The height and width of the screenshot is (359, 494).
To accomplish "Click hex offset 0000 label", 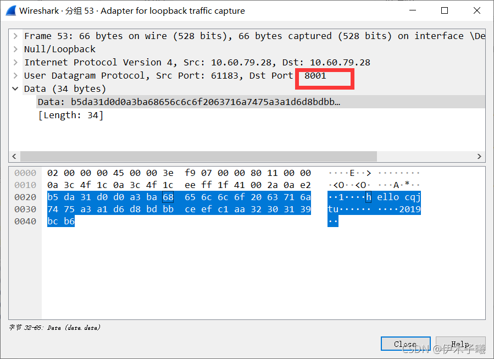I will 25,173.
